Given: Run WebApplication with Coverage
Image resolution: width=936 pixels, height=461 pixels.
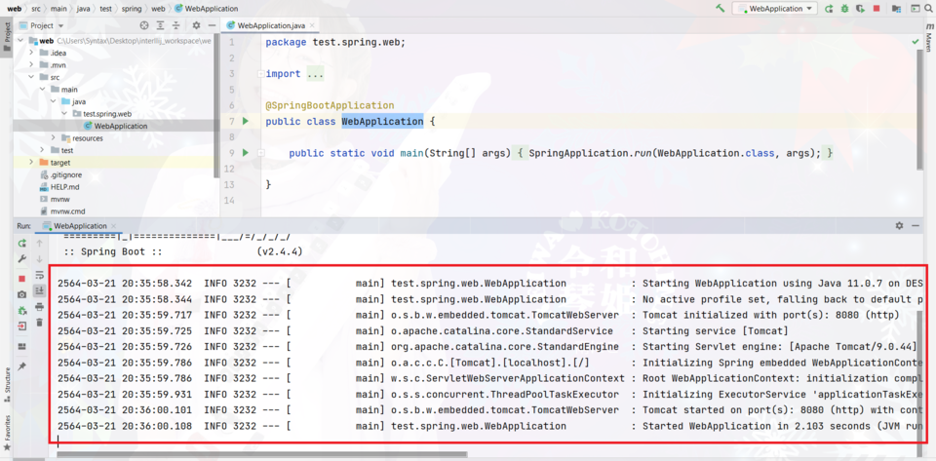Looking at the screenshot, I should pos(860,9).
